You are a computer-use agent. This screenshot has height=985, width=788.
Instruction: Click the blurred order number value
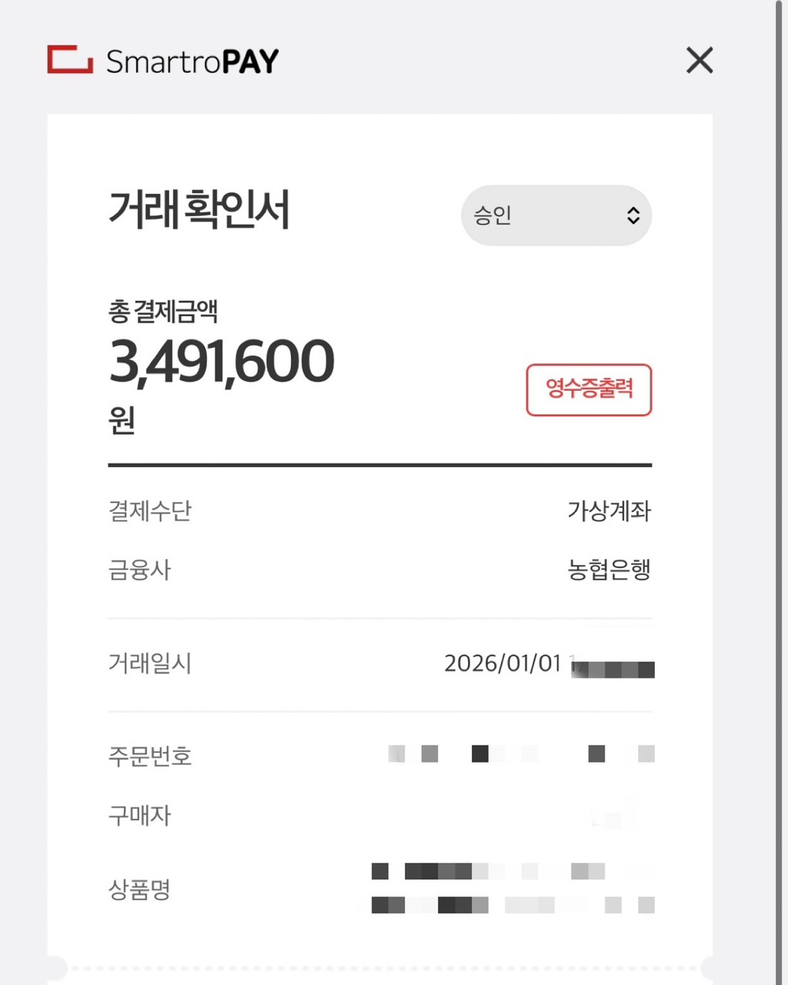click(522, 754)
